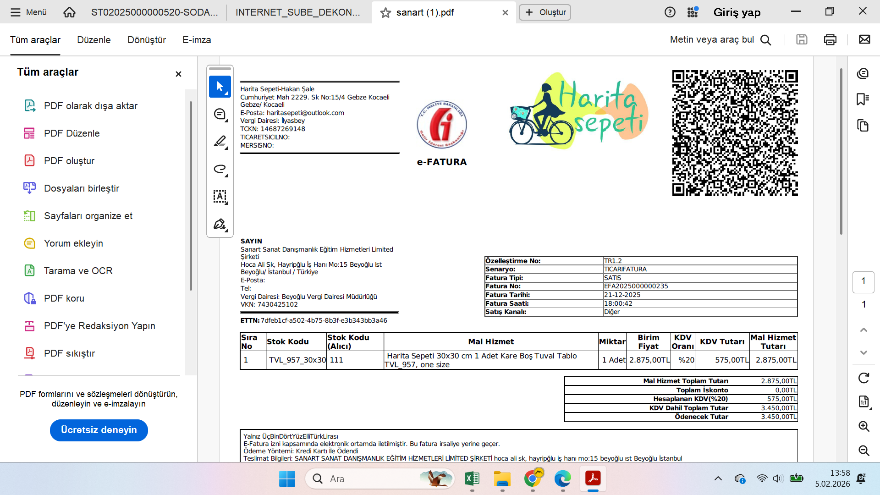The width and height of the screenshot is (880, 495).
Task: Select the fill and sign pen tool
Action: (220, 224)
